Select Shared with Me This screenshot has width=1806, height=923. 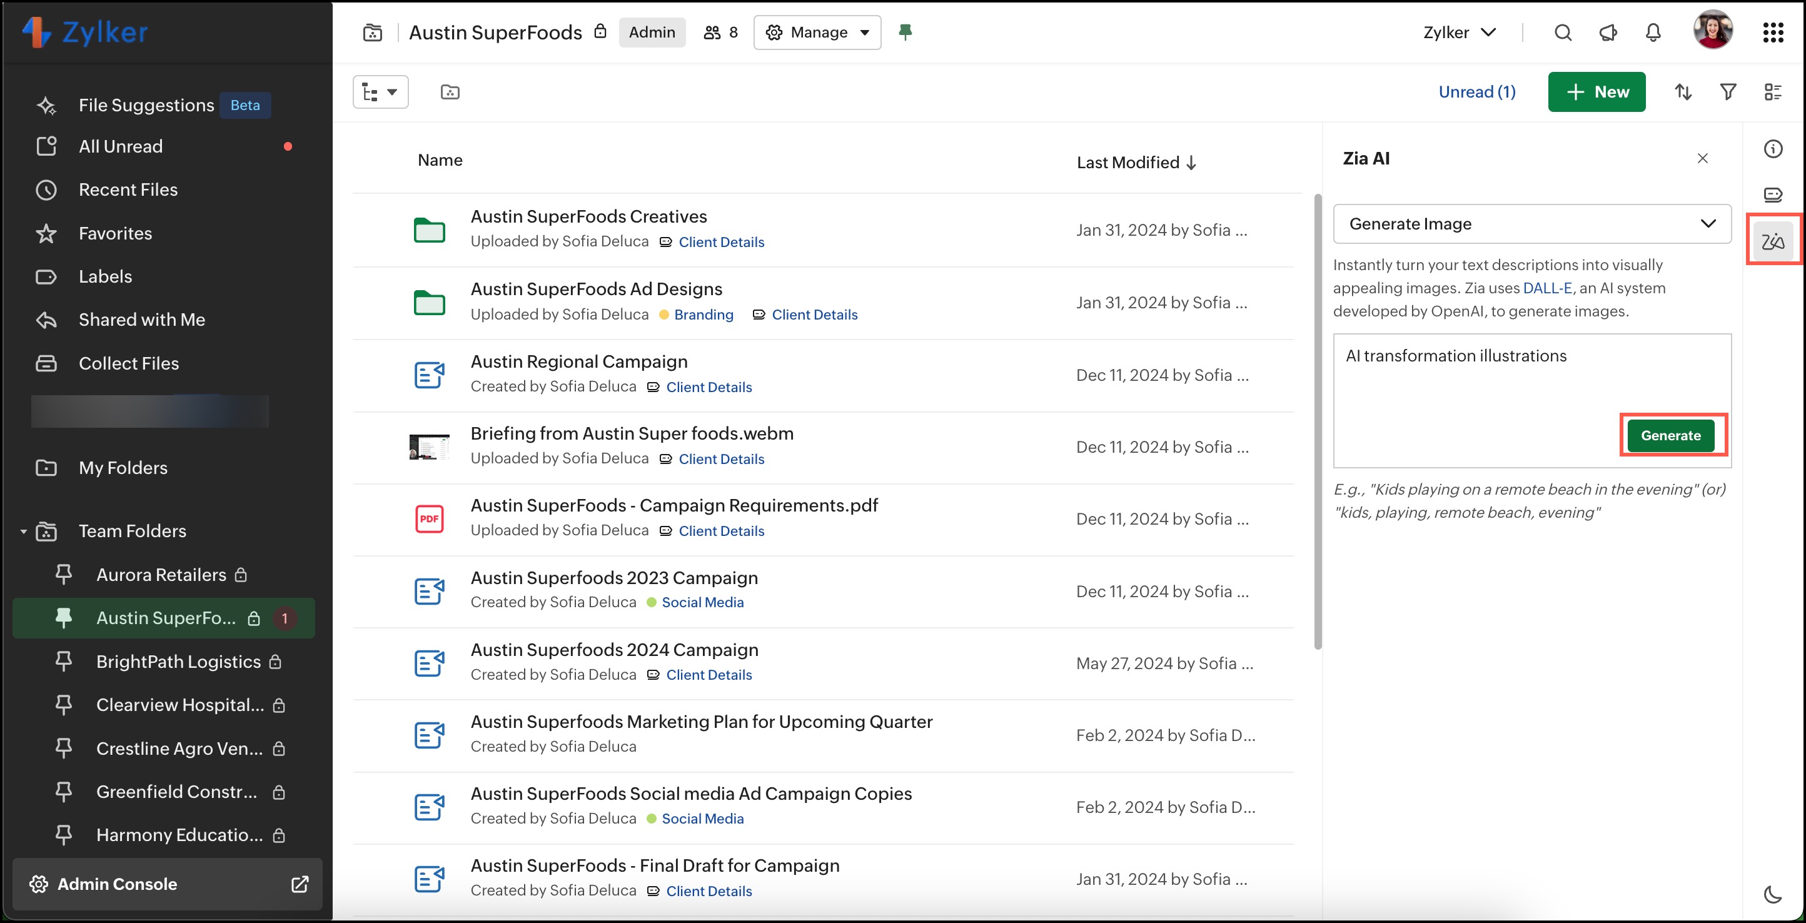141,320
